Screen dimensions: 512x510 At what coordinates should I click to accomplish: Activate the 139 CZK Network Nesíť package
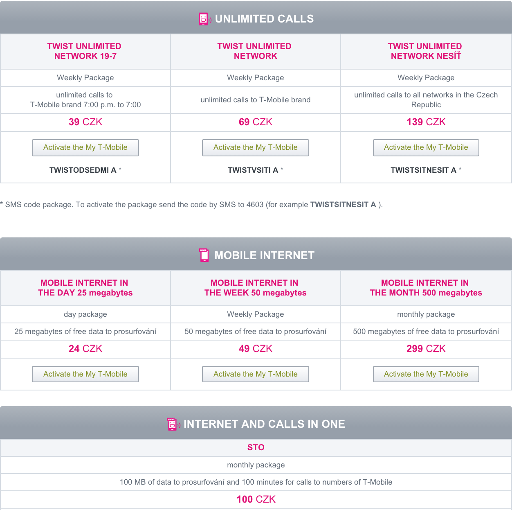pos(426,148)
